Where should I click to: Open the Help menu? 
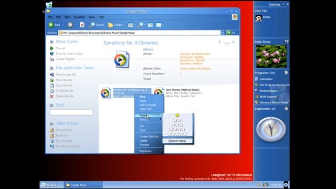[101, 17]
